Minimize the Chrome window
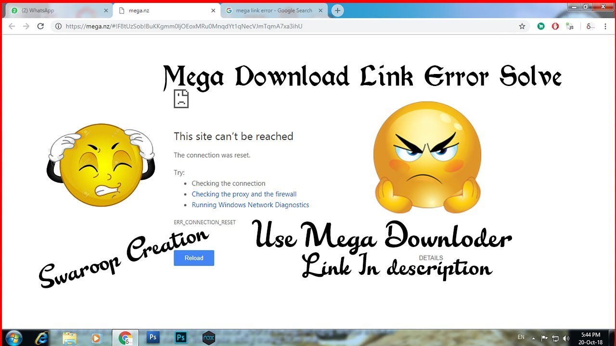The height and width of the screenshot is (346, 616). tap(573, 7)
